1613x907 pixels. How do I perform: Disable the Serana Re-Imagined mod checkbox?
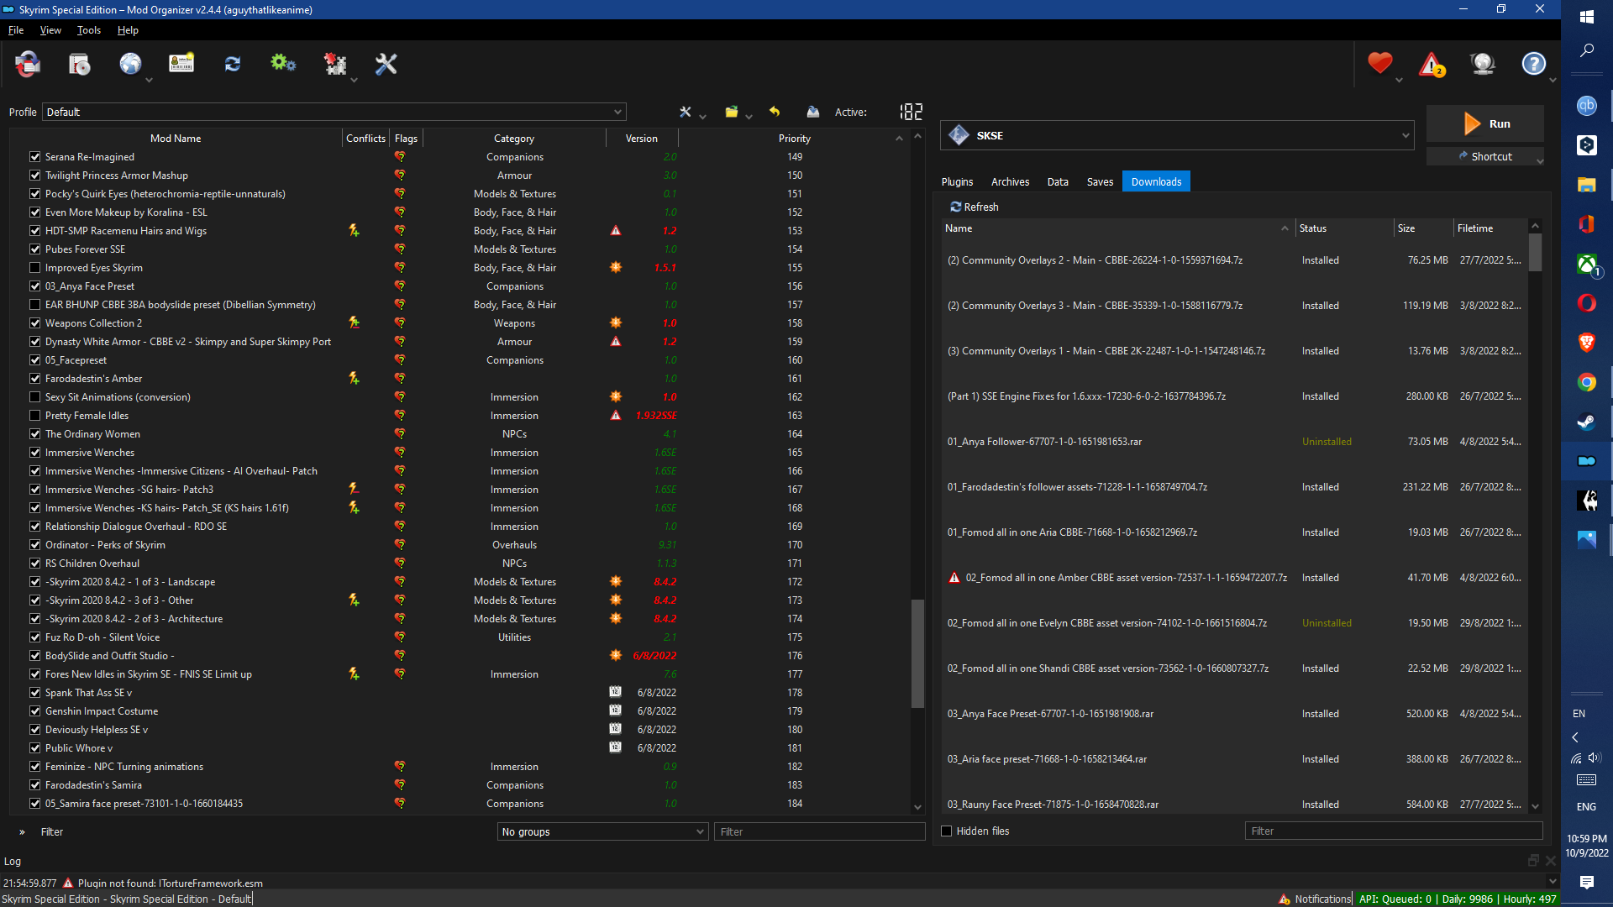(35, 157)
